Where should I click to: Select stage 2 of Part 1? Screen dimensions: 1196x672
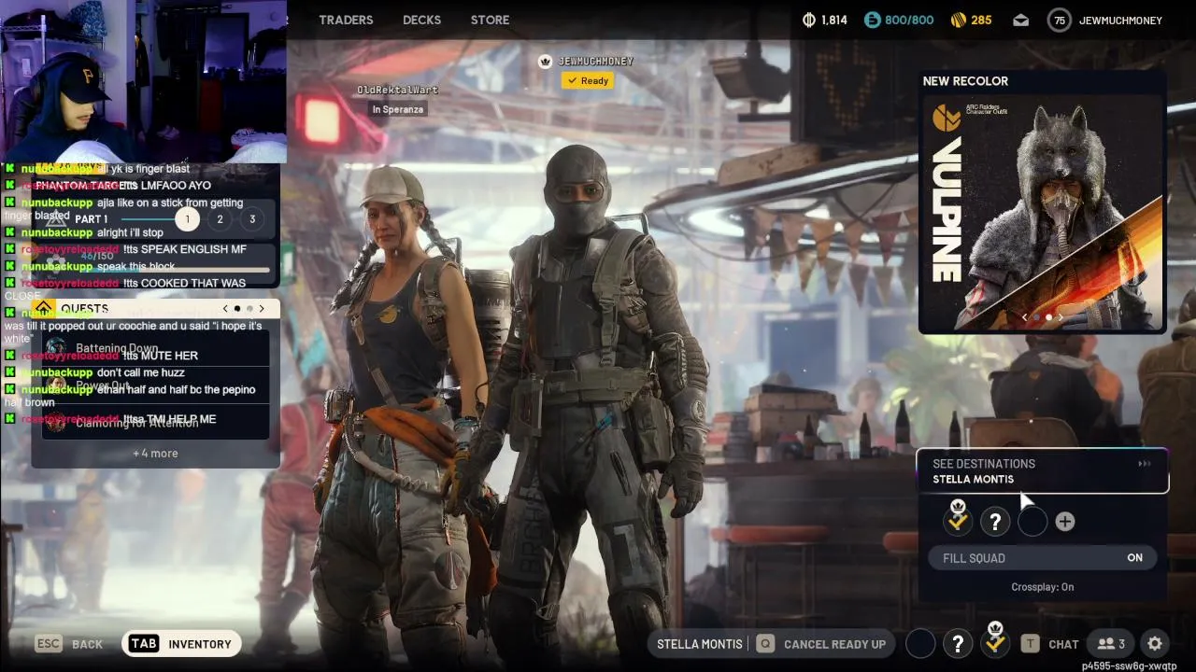220,219
